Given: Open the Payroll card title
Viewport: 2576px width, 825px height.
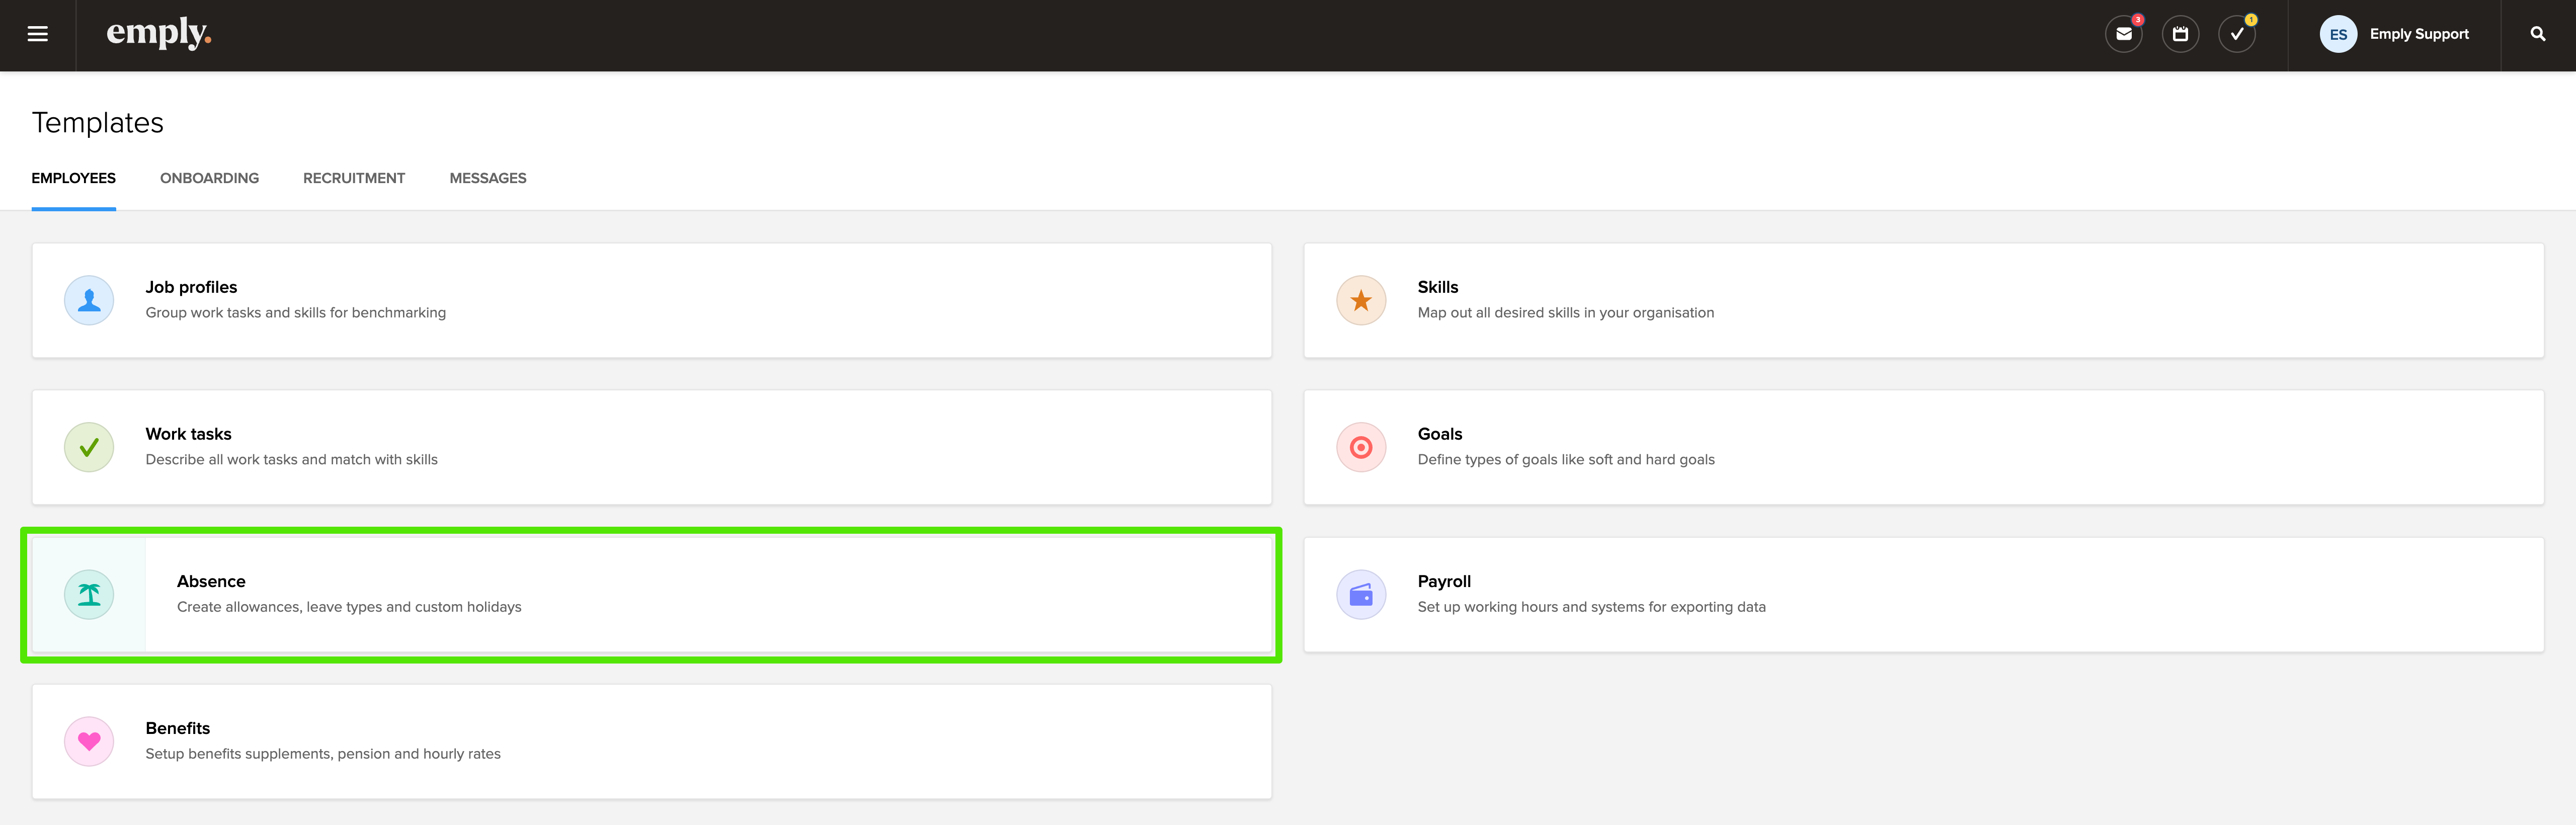Looking at the screenshot, I should [1443, 581].
